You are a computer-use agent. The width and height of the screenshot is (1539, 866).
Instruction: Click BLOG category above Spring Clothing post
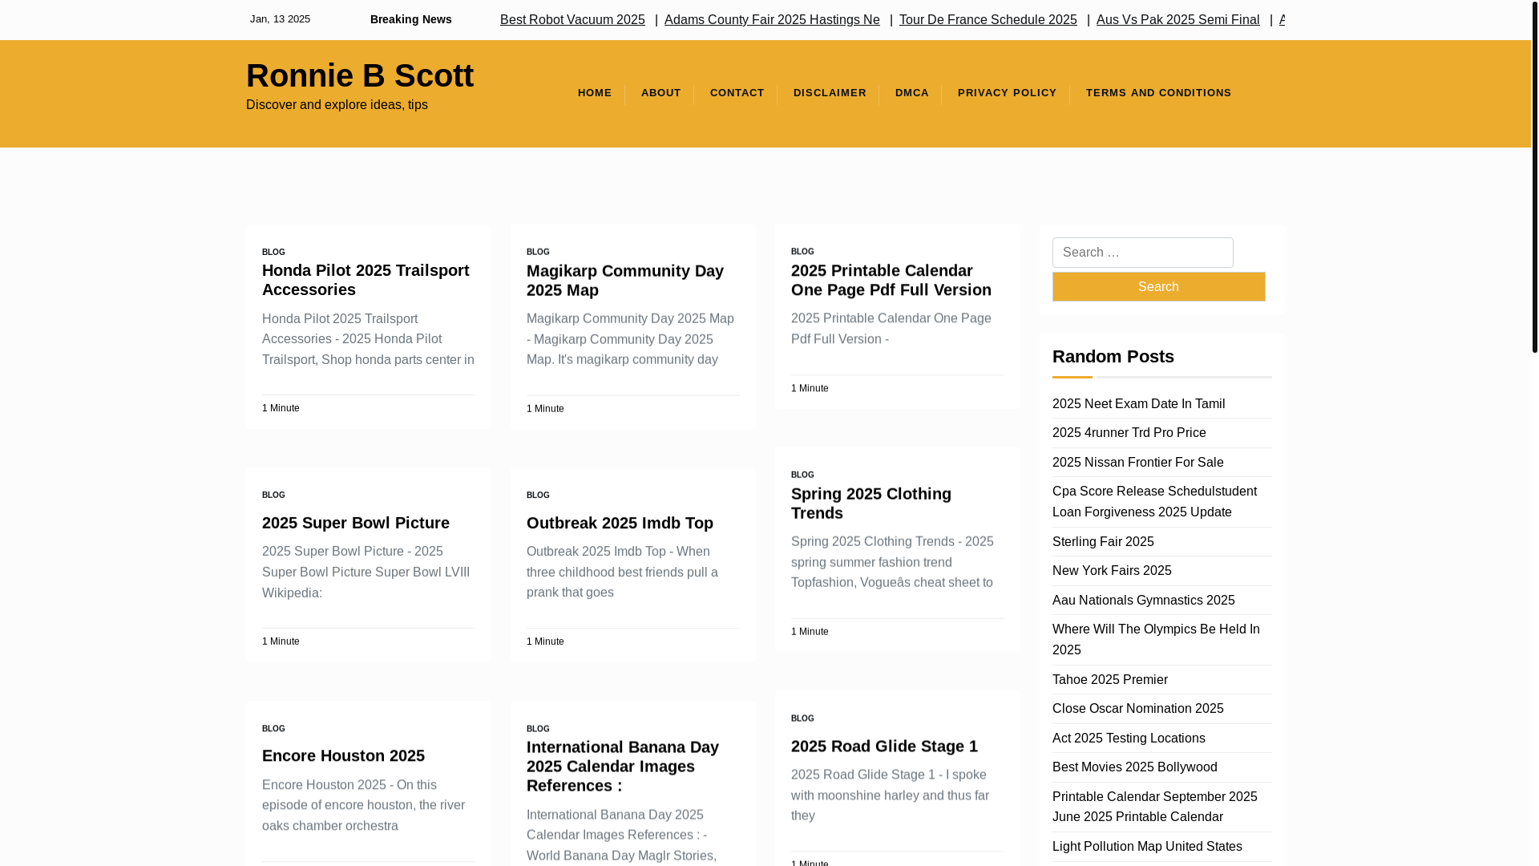click(x=802, y=475)
